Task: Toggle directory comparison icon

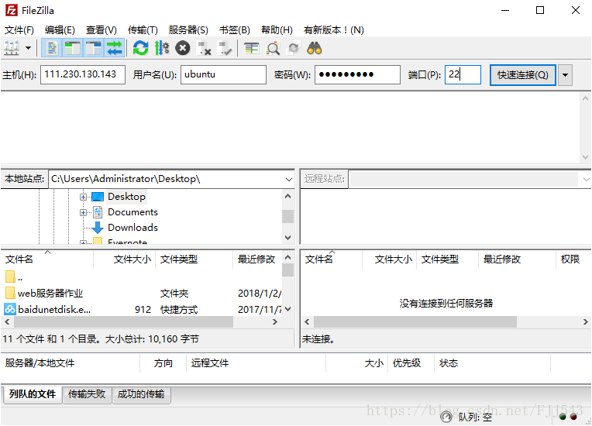Action: click(x=273, y=48)
